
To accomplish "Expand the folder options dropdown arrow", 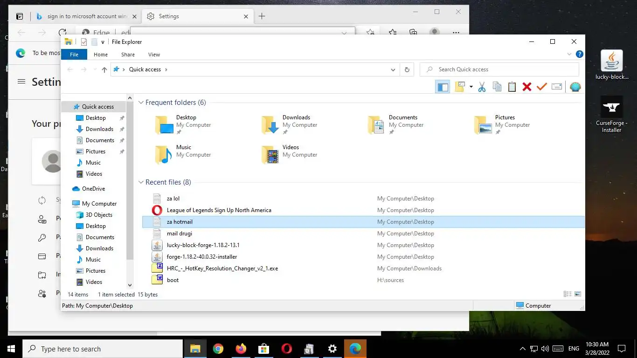I will click(x=471, y=87).
